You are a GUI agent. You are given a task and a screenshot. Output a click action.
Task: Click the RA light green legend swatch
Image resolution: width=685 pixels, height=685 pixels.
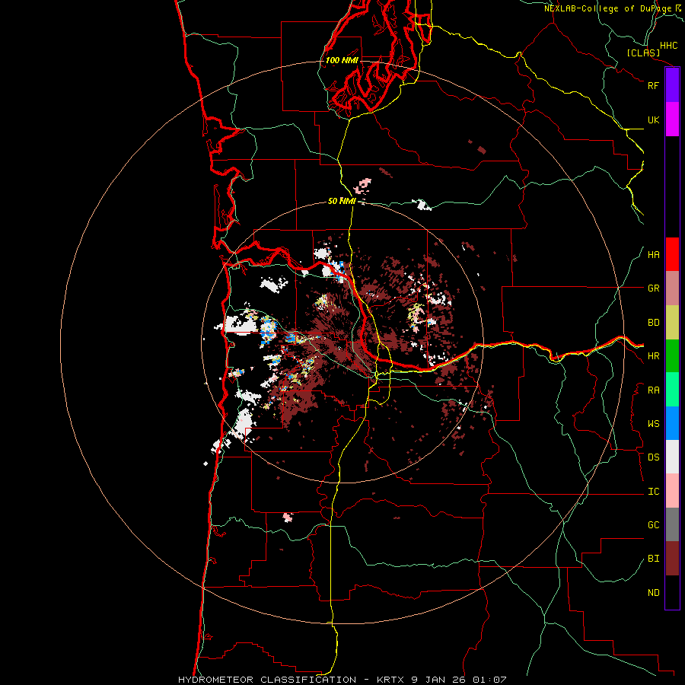[x=672, y=390]
